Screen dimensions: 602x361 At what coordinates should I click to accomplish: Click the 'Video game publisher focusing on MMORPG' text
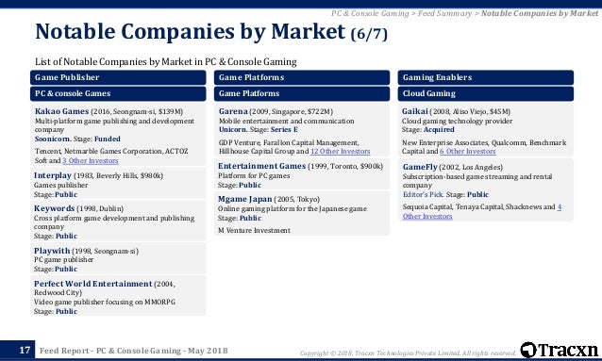click(x=105, y=302)
